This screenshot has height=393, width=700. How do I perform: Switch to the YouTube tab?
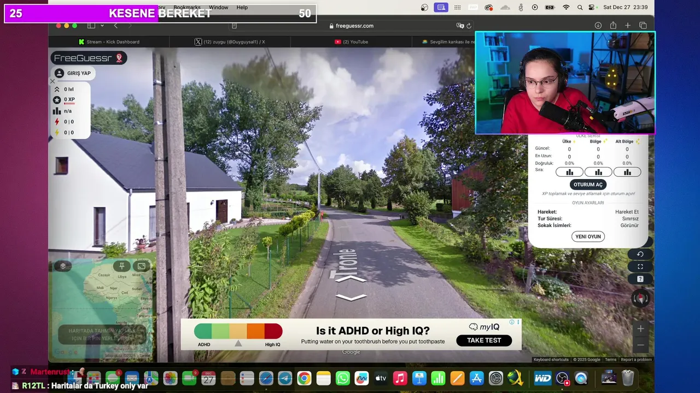351,41
